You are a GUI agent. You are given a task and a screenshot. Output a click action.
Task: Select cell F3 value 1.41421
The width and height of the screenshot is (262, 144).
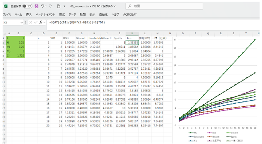pyautogui.click(x=69, y=47)
